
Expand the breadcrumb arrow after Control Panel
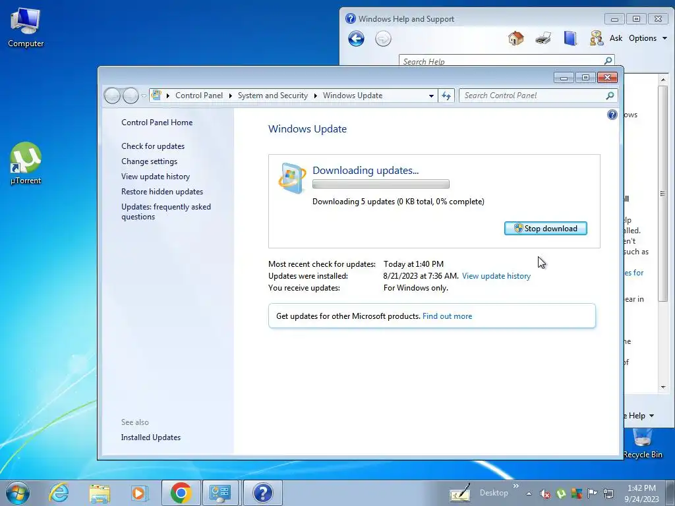pos(230,96)
